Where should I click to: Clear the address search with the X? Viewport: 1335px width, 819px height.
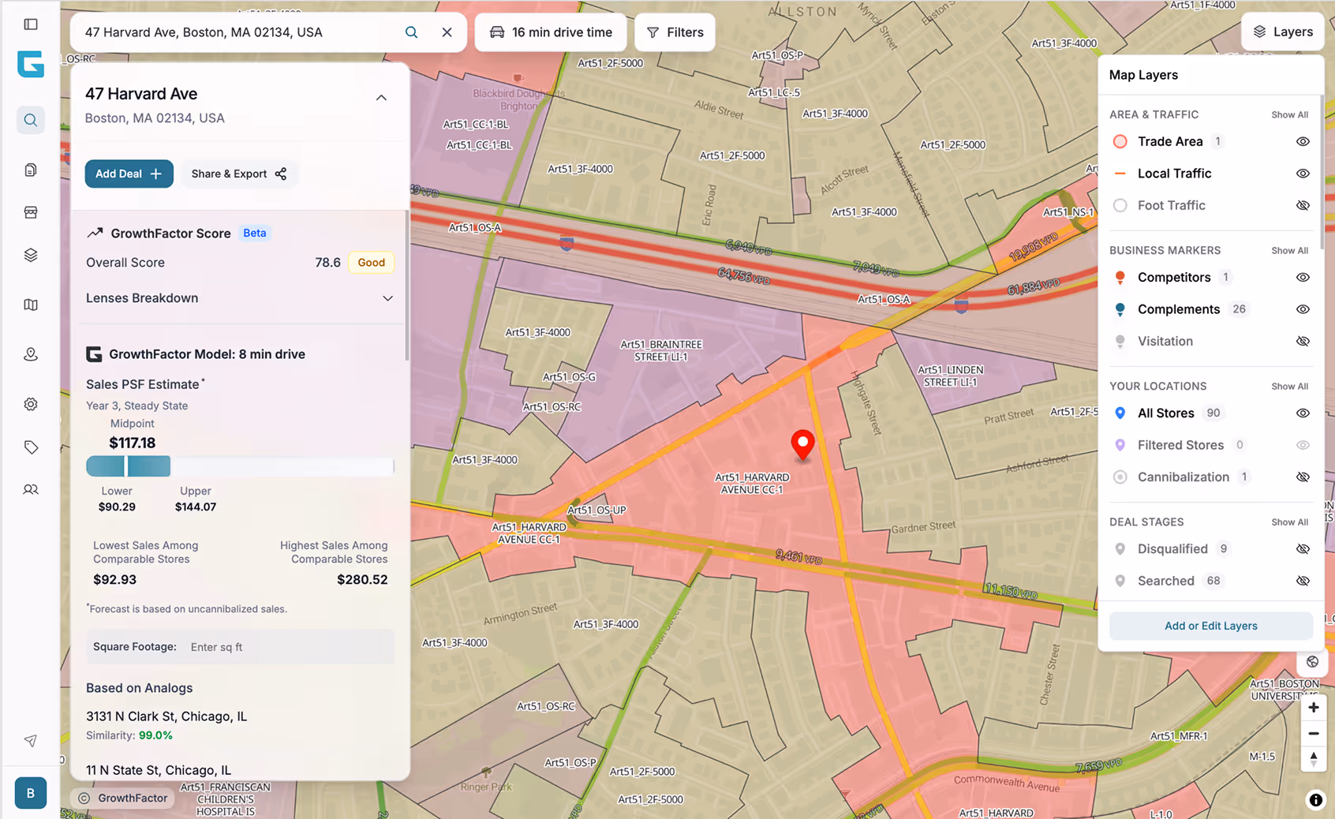(x=447, y=32)
